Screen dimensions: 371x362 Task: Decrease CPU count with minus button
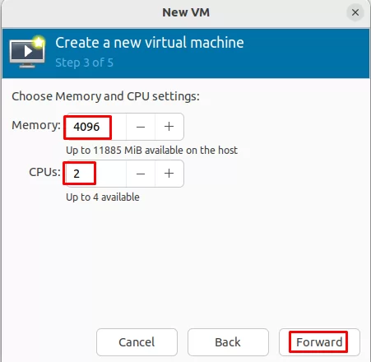141,174
